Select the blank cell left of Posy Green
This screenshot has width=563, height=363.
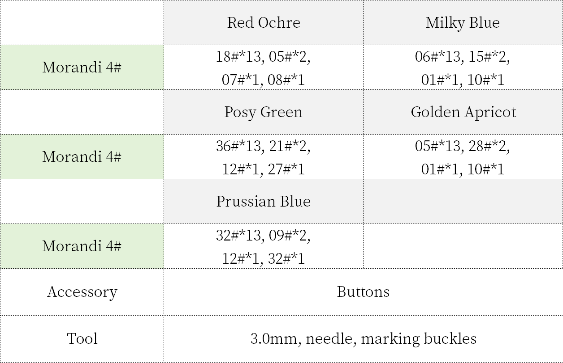pos(82,112)
